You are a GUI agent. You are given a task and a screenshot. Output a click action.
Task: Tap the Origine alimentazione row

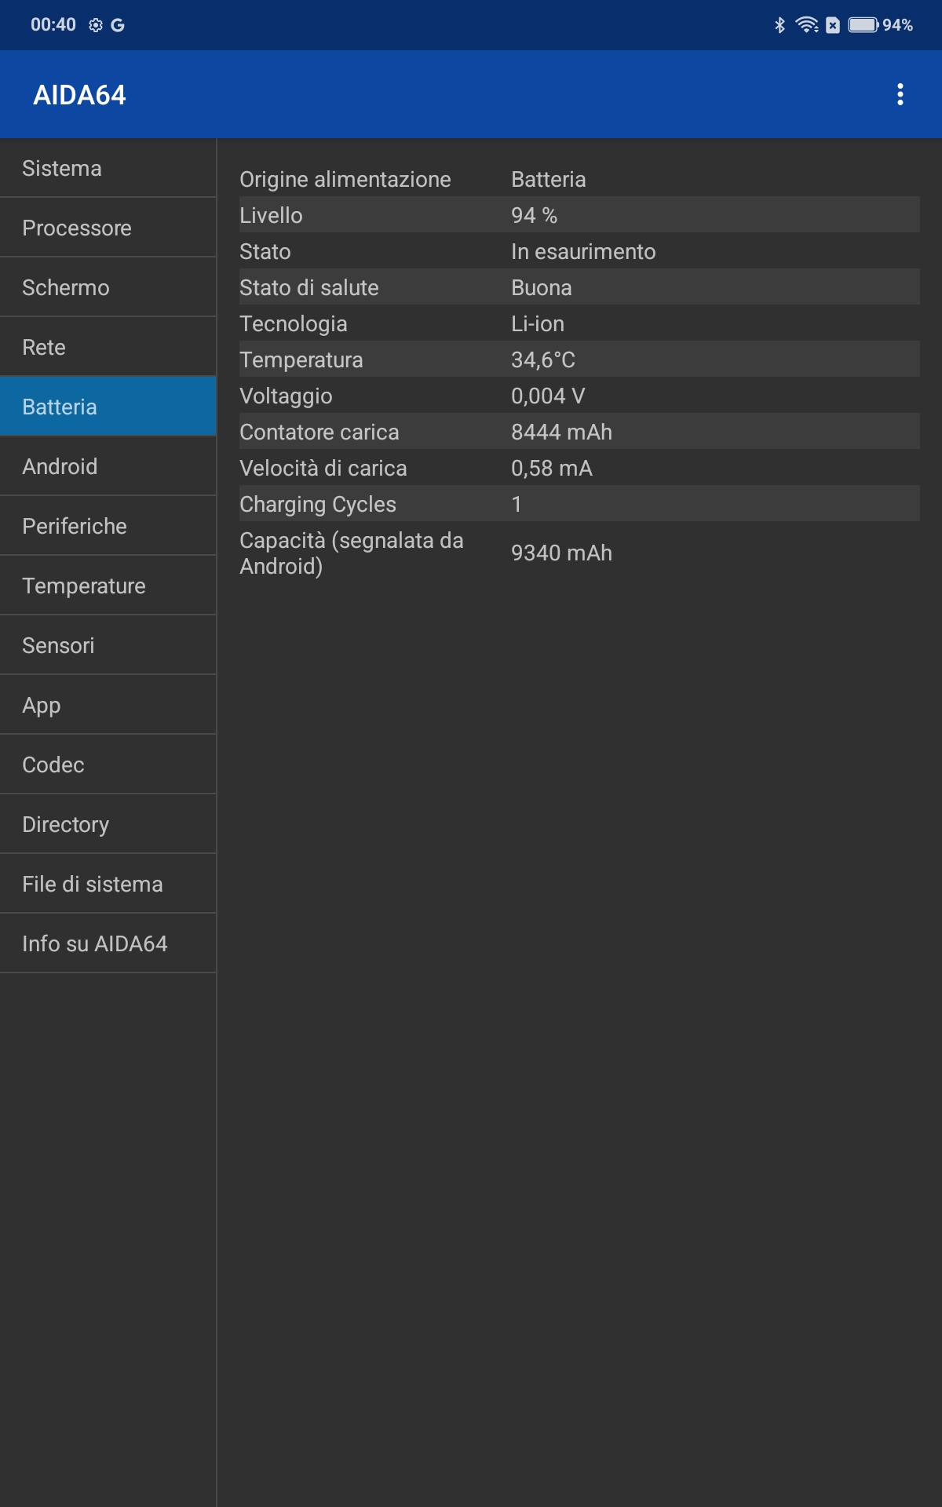pyautogui.click(x=579, y=179)
